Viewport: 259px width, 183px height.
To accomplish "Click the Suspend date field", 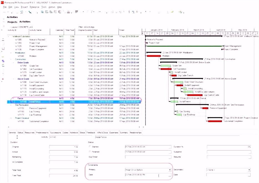I will [229, 152].
